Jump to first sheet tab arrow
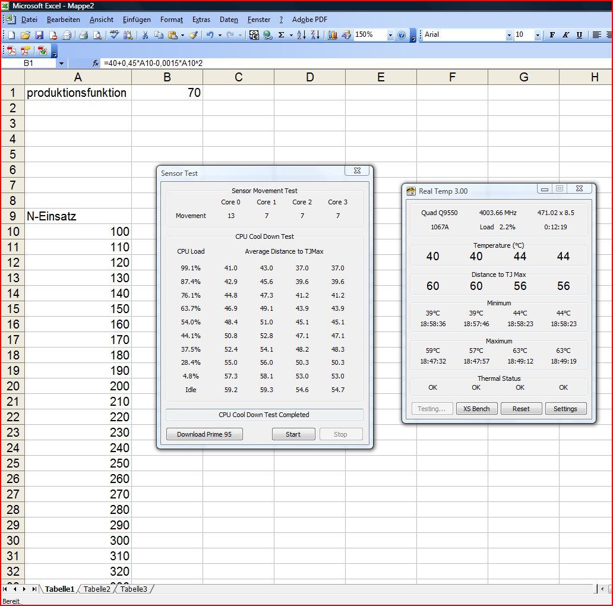This screenshot has width=613, height=606. (5, 589)
